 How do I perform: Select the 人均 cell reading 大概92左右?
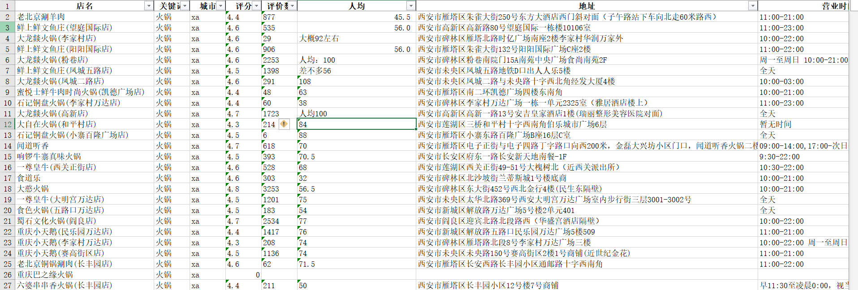point(357,38)
